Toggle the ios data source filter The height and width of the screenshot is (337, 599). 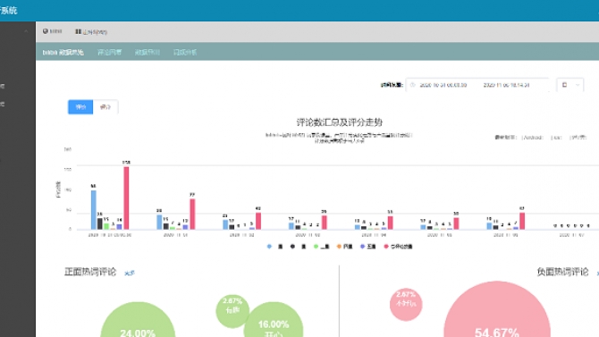point(557,137)
